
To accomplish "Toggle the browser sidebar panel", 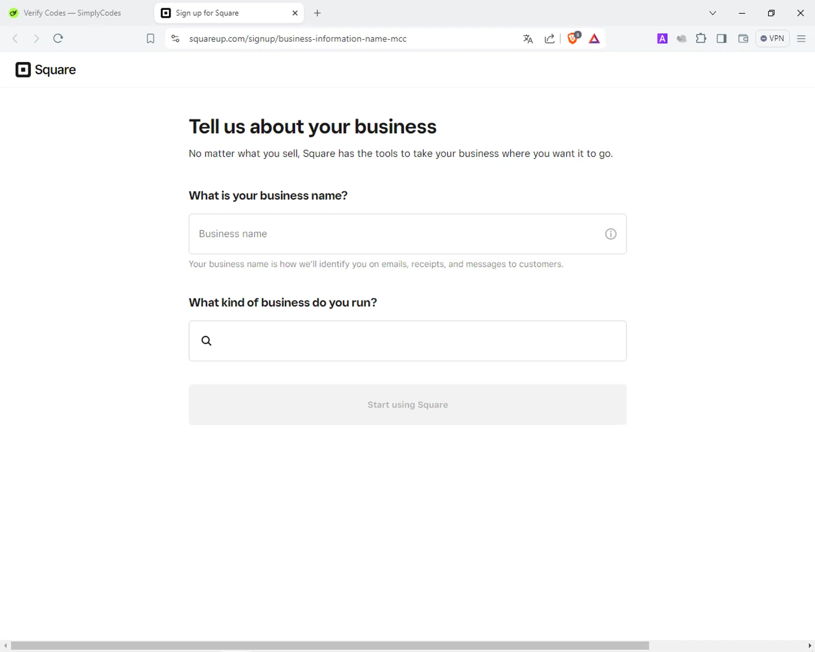I will pyautogui.click(x=722, y=39).
